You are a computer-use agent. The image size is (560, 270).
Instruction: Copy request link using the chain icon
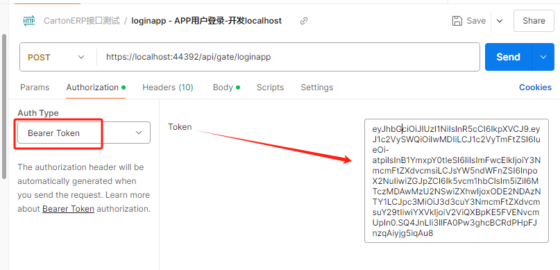coord(304,21)
